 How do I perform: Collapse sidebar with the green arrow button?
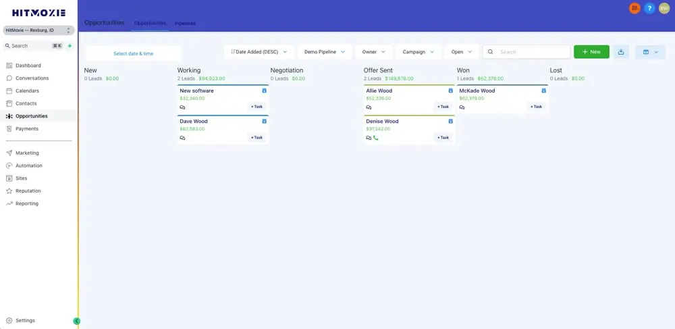pos(77,321)
